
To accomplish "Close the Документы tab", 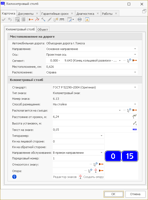I will (37, 13).
